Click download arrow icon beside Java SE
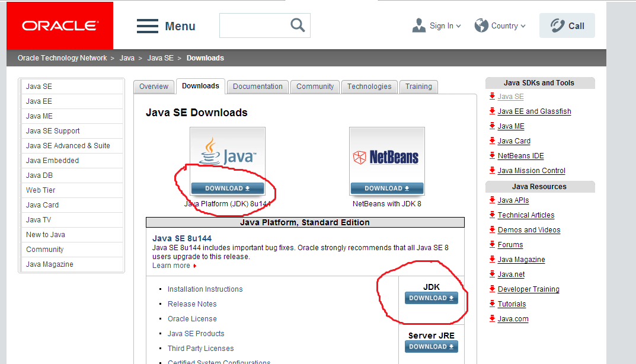 click(x=492, y=96)
